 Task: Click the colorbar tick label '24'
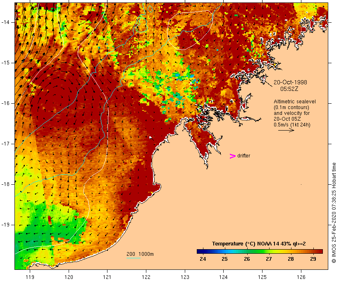203,259
